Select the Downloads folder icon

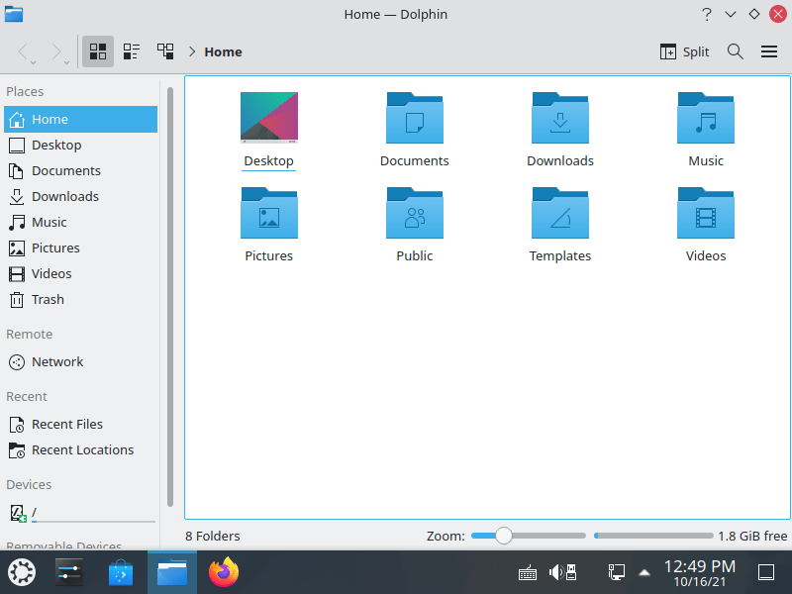pos(559,117)
